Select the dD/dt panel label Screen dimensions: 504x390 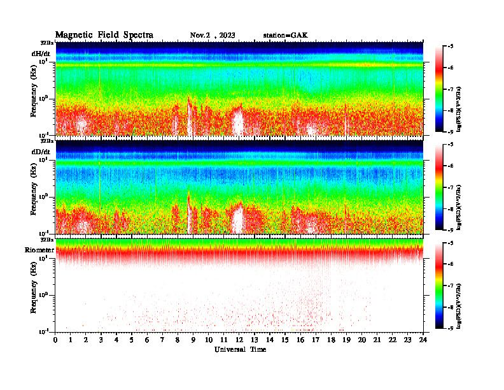41,152
